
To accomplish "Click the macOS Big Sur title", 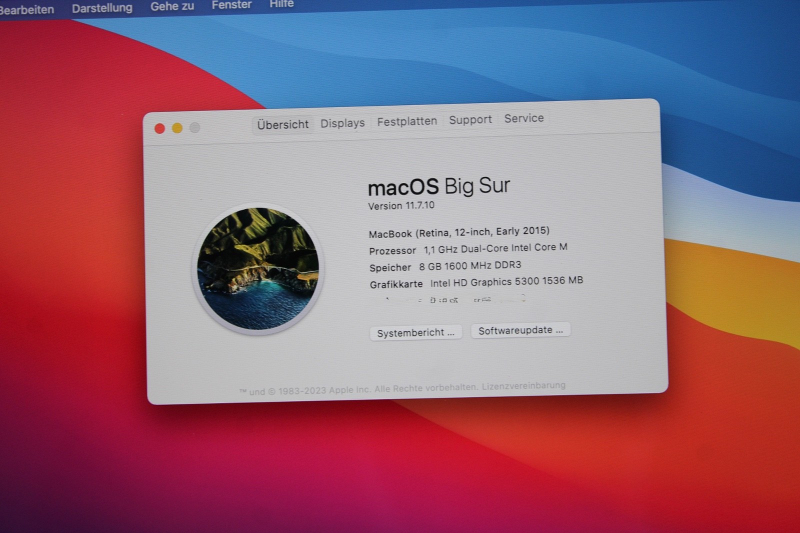I will pyautogui.click(x=438, y=186).
